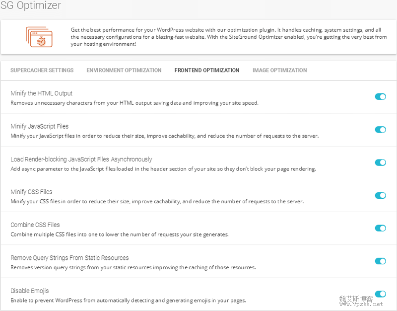Turn off the Disable Emojis toggle
The width and height of the screenshot is (397, 311).
tap(380, 294)
